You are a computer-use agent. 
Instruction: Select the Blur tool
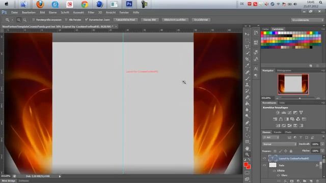[x=247, y=110]
